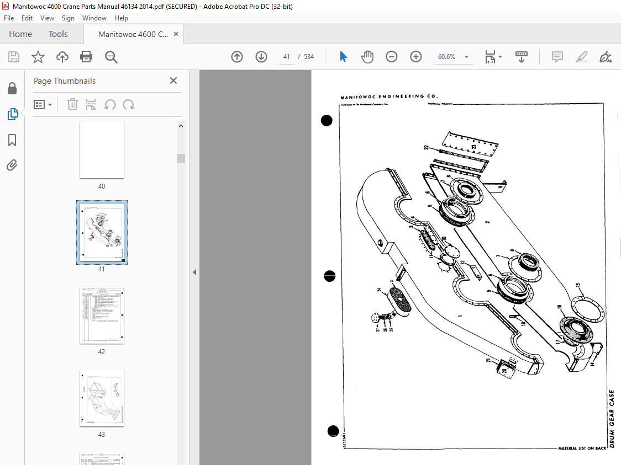
Task: Select page 43 thumbnail
Action: 102,398
